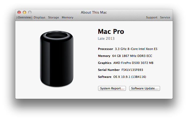
Task: Select processor value '3.3 GHz 8-Core Intel Xeon E5'
Action: pyautogui.click(x=136, y=49)
